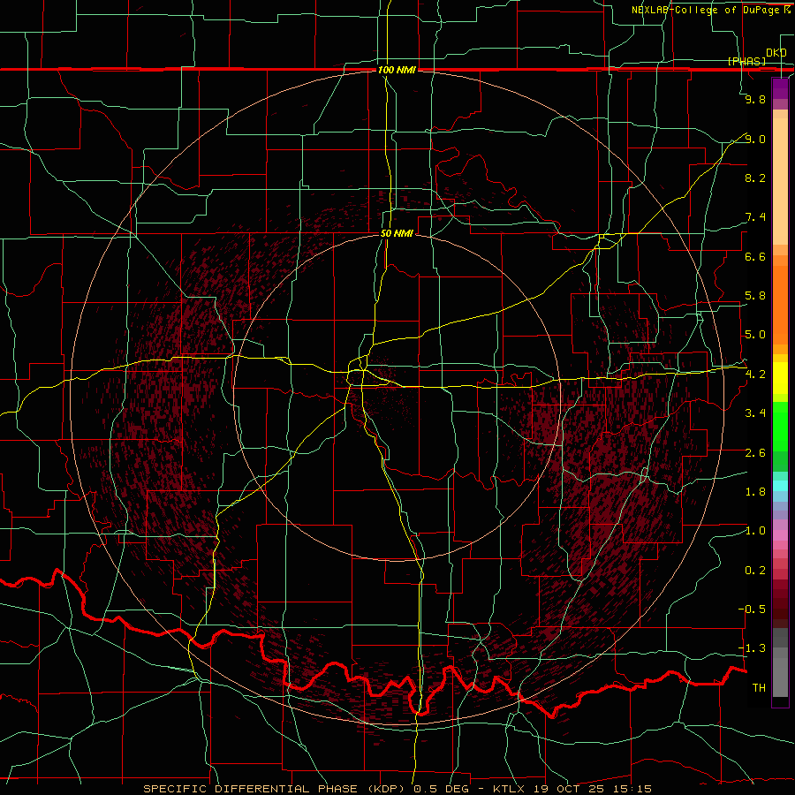Click the -1.3 legend value

752,648
